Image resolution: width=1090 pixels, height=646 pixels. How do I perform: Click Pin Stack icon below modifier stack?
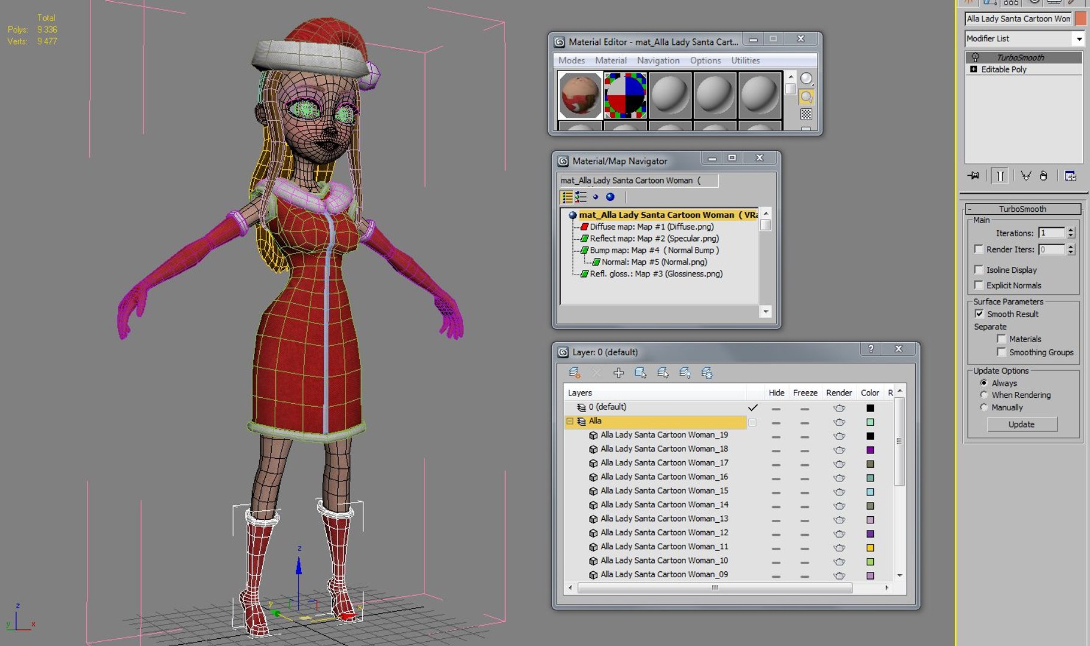click(x=973, y=176)
